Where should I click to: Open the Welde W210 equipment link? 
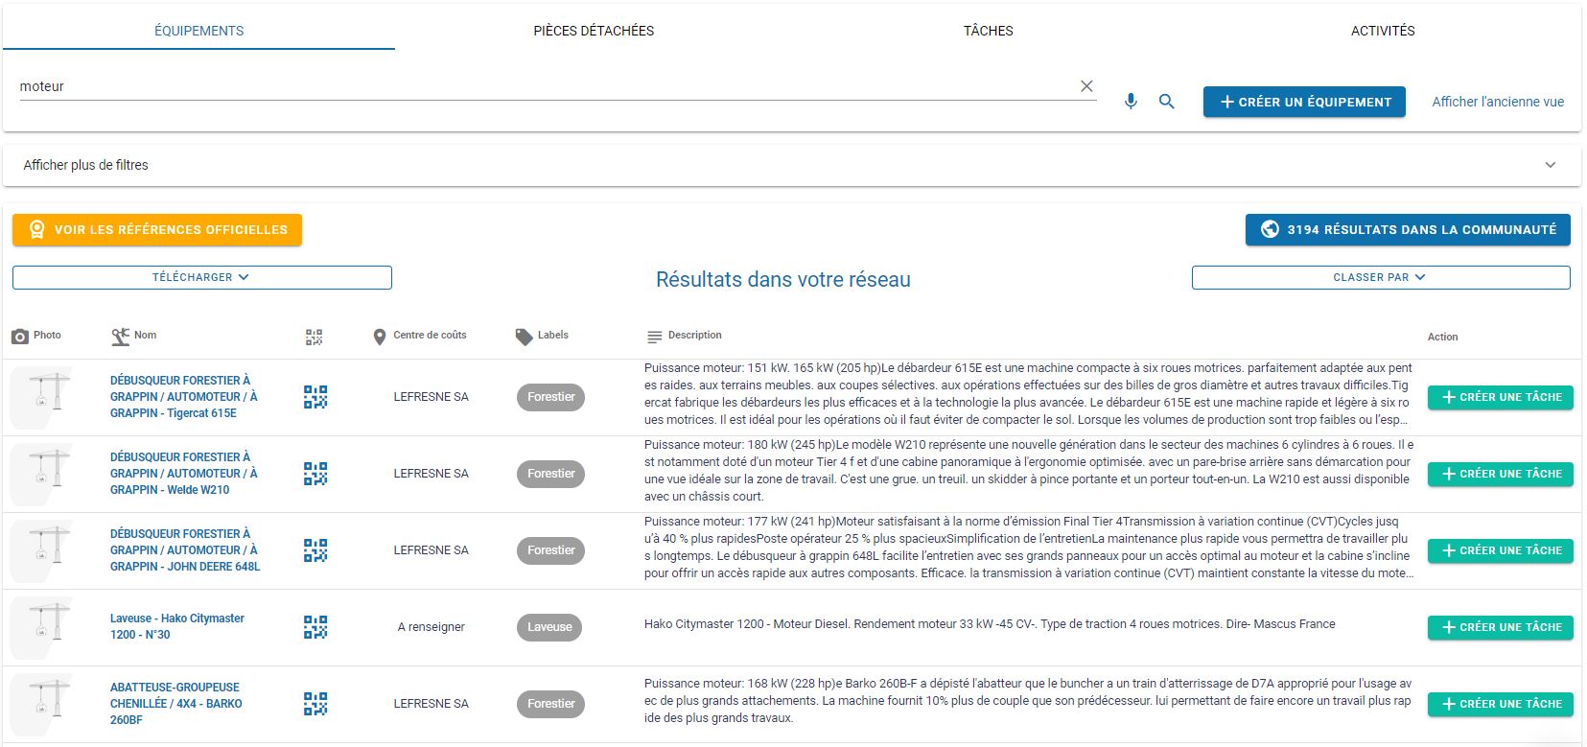point(184,474)
